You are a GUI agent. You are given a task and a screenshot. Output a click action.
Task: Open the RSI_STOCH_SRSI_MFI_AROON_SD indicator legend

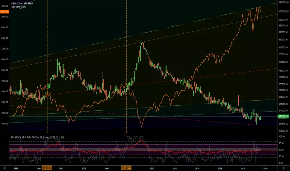37,137
